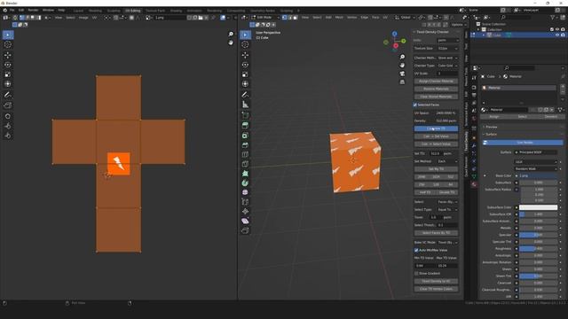Open the Texture Size dropdown
The image size is (568, 319).
447,48
